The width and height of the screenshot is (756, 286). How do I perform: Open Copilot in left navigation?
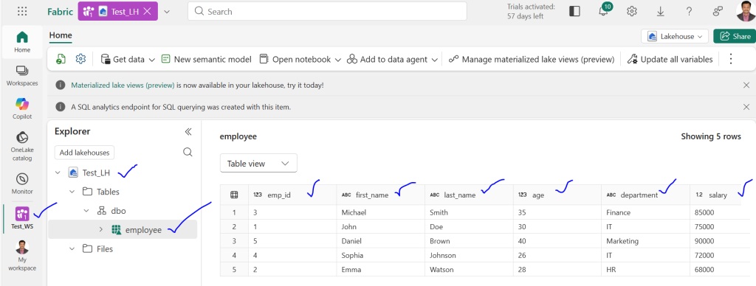22,109
